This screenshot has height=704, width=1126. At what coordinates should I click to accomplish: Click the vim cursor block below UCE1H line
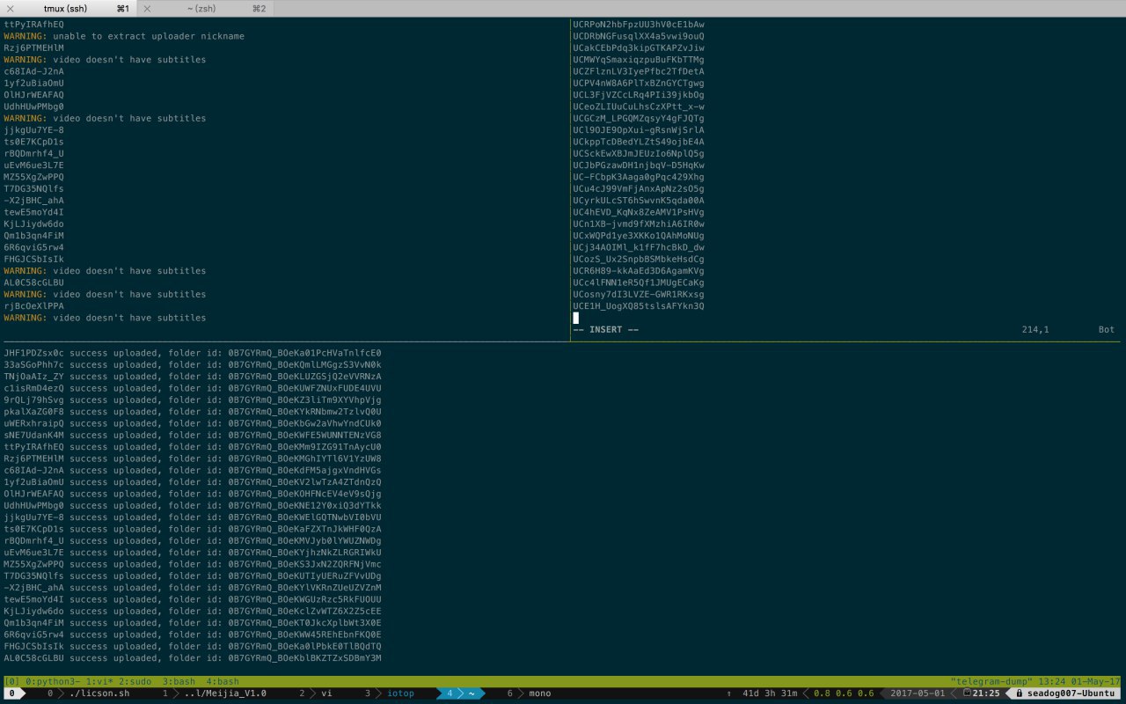575,318
